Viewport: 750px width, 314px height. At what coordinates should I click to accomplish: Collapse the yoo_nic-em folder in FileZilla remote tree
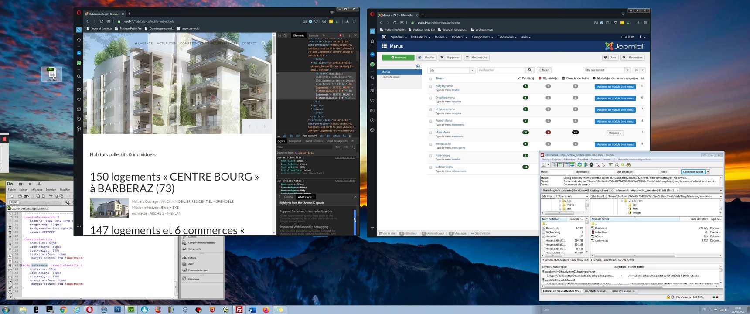point(622,201)
